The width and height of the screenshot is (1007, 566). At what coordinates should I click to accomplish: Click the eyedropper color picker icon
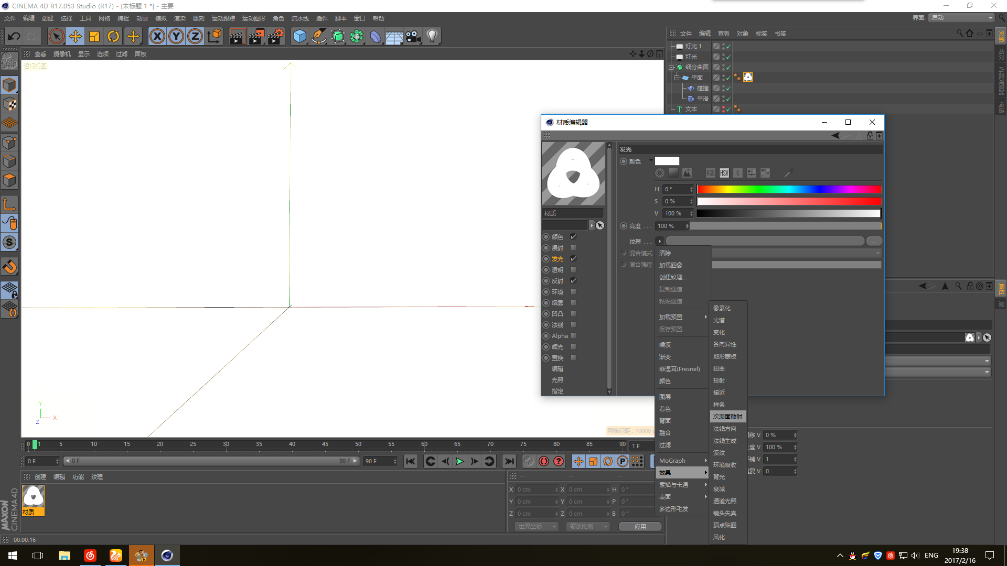[788, 173]
